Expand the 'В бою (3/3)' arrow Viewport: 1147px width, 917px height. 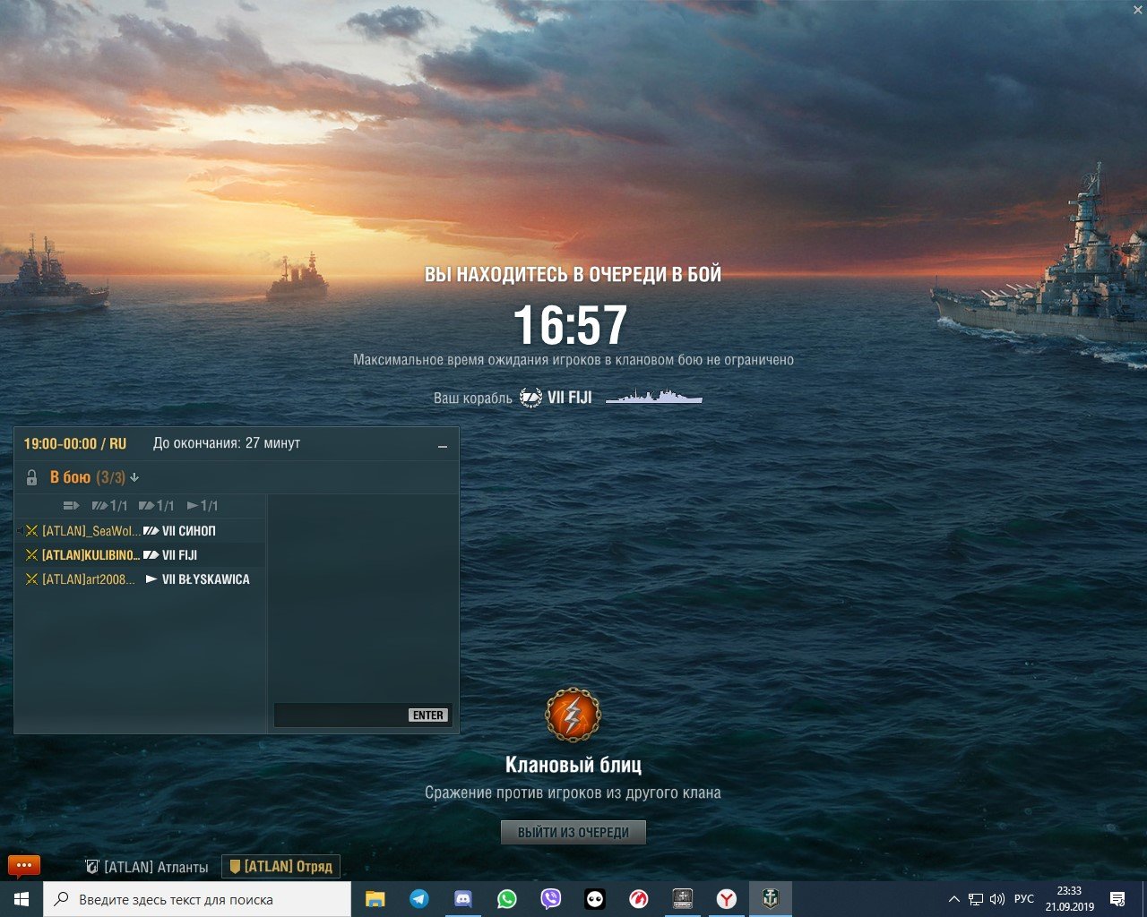coord(134,478)
